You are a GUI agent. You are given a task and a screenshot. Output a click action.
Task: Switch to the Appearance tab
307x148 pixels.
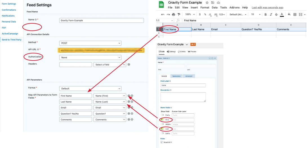tap(176, 76)
